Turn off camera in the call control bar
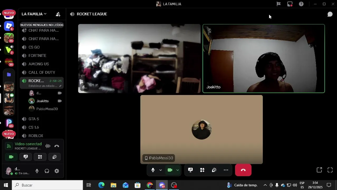The image size is (337, 190). (170, 170)
